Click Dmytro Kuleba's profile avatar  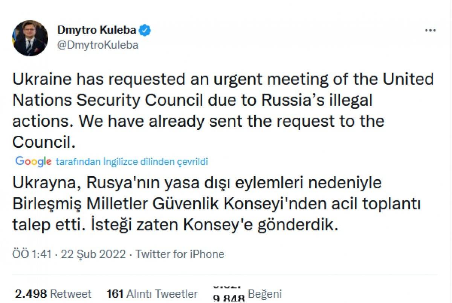(x=31, y=38)
